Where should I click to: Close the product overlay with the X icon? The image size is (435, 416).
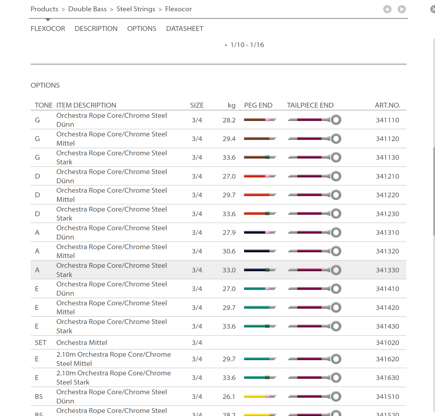[x=433, y=9]
